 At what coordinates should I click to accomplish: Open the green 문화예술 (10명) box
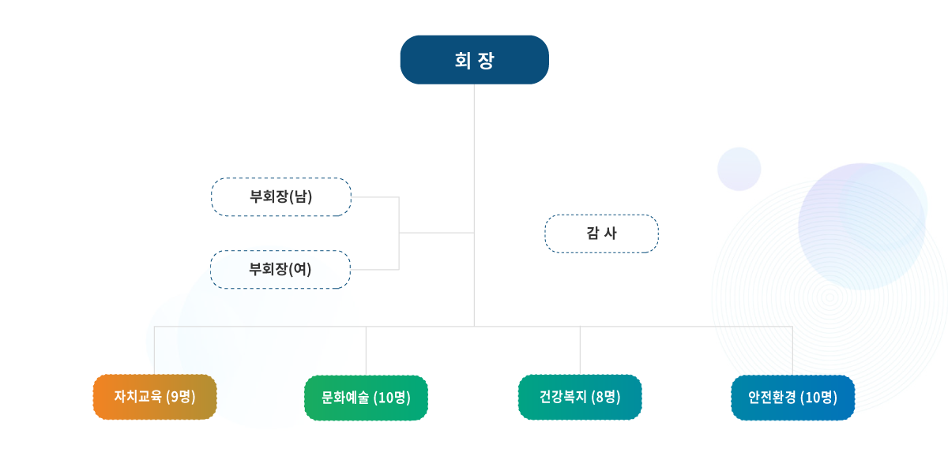[x=366, y=398]
